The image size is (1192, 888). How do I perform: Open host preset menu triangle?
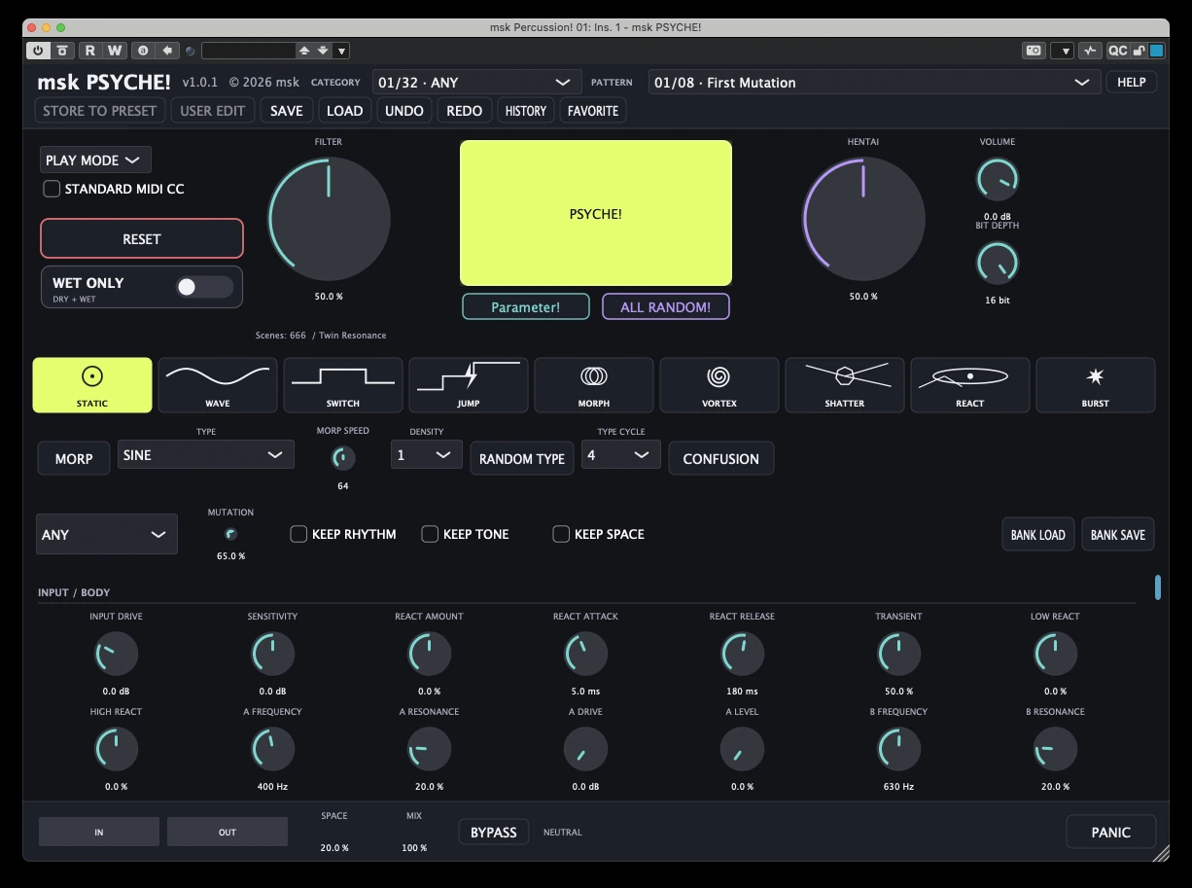[x=341, y=51]
